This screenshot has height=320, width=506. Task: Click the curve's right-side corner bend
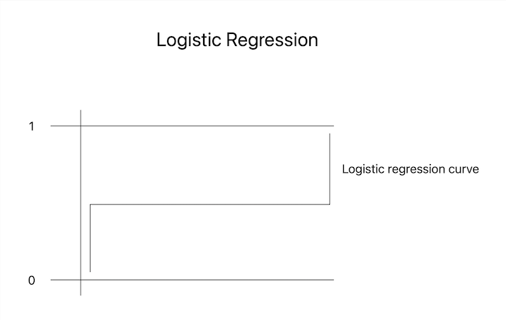[x=330, y=205]
